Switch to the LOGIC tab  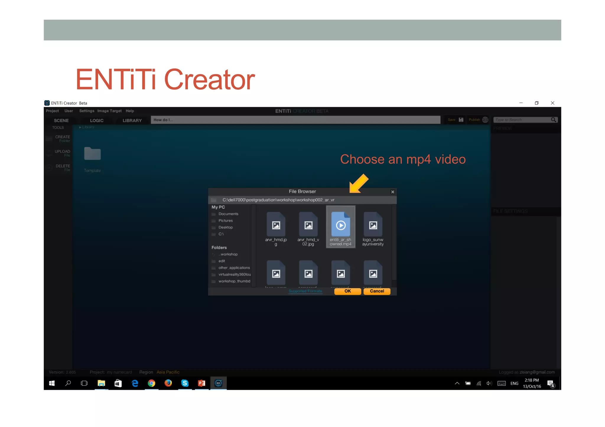(97, 121)
